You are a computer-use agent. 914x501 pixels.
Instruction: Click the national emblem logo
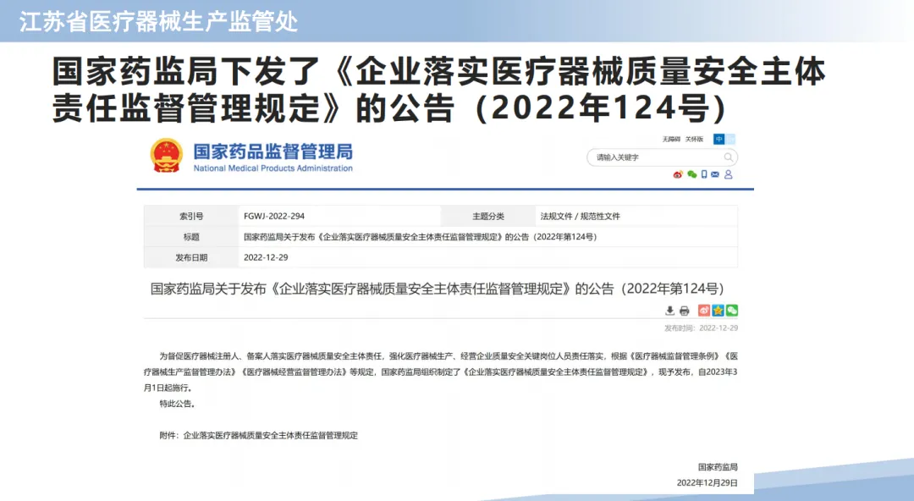tap(166, 155)
